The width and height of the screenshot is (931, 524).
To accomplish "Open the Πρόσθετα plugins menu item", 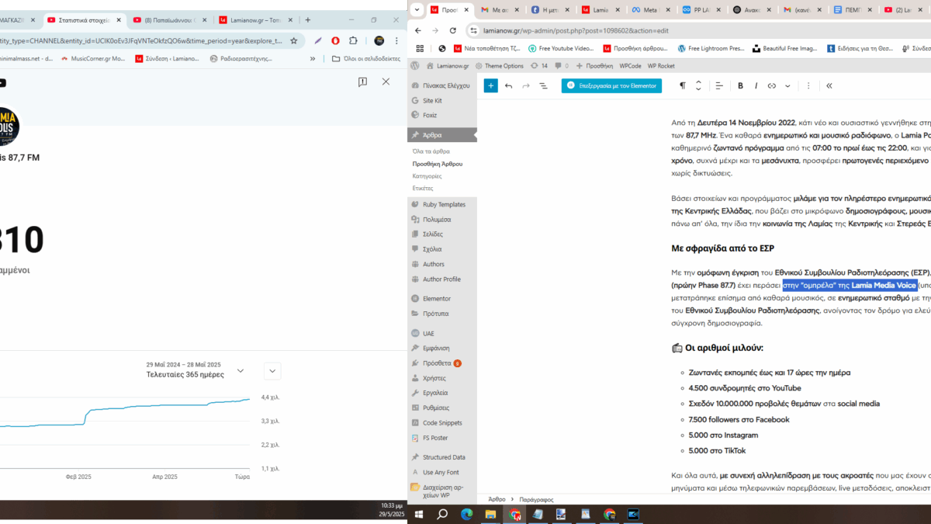I will [x=437, y=363].
